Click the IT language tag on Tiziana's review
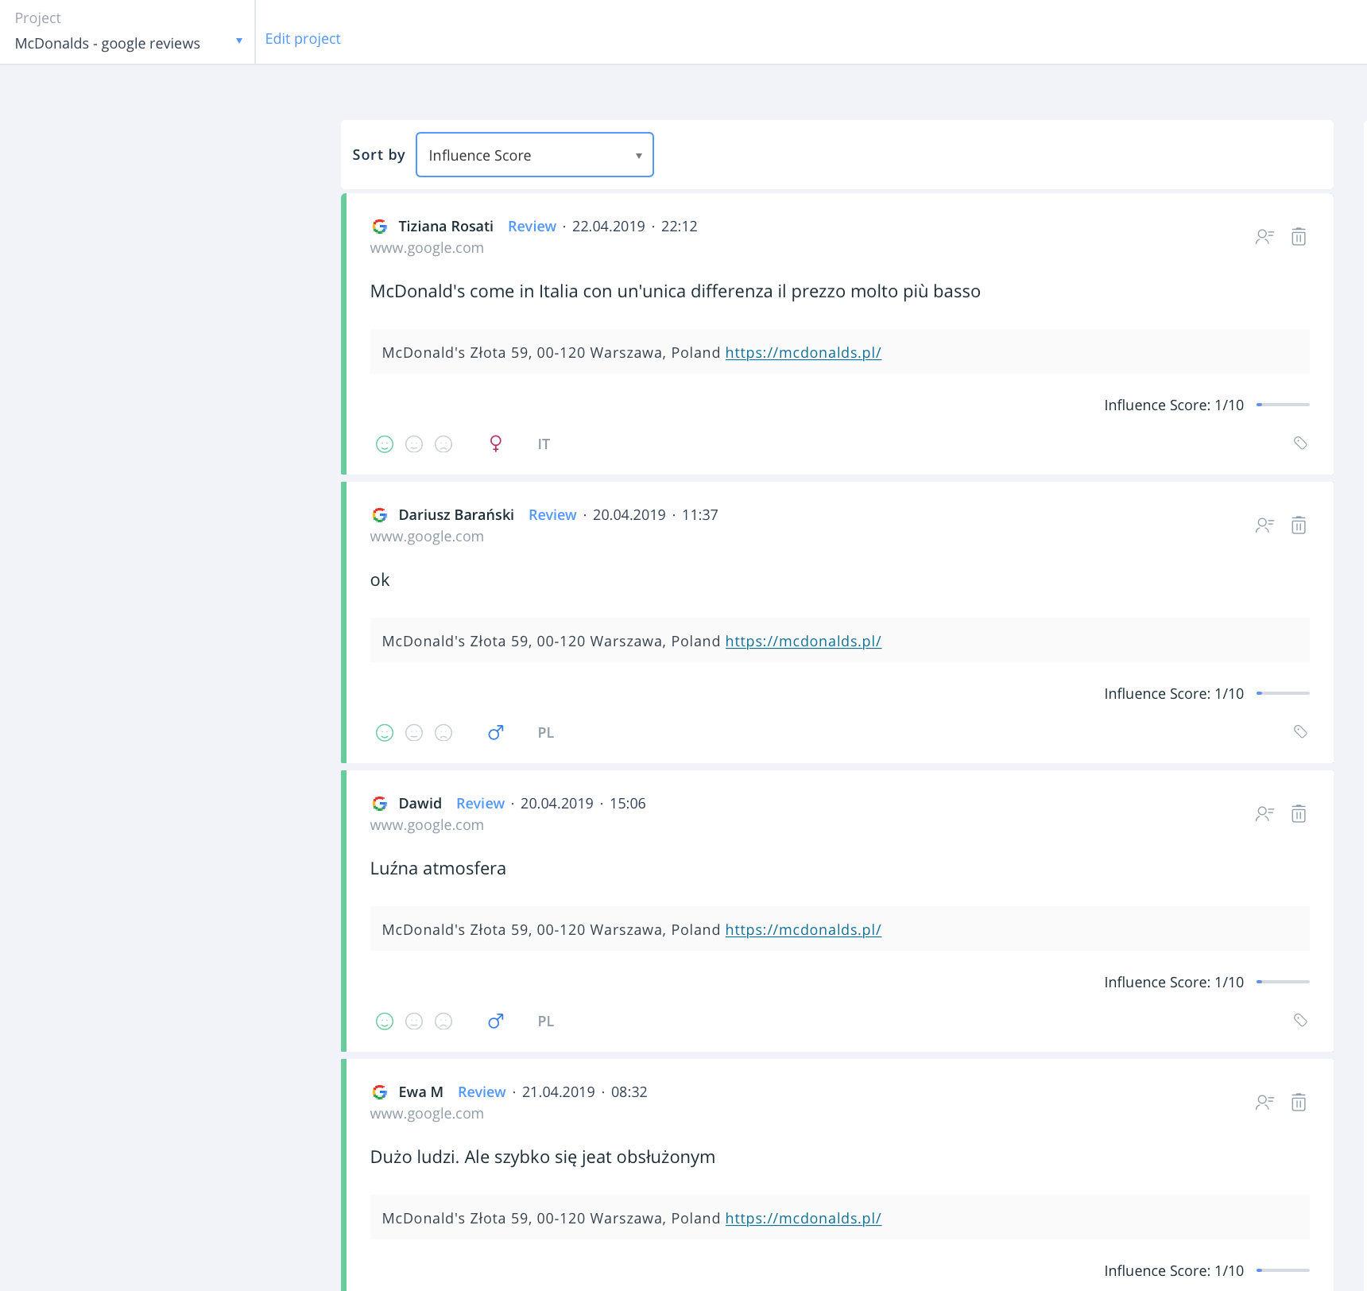 [x=544, y=444]
